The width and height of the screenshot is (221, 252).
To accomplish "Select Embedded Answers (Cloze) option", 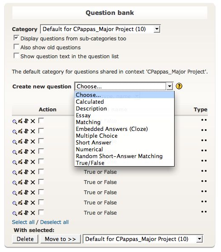I will [x=124, y=129].
